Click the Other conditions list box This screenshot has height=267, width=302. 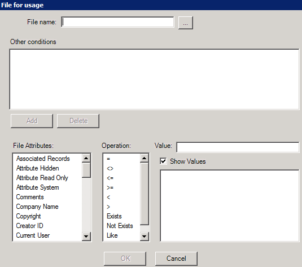click(x=154, y=80)
